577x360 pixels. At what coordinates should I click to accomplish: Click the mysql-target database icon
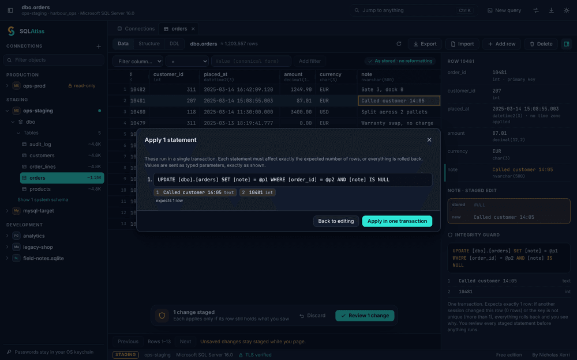16,210
